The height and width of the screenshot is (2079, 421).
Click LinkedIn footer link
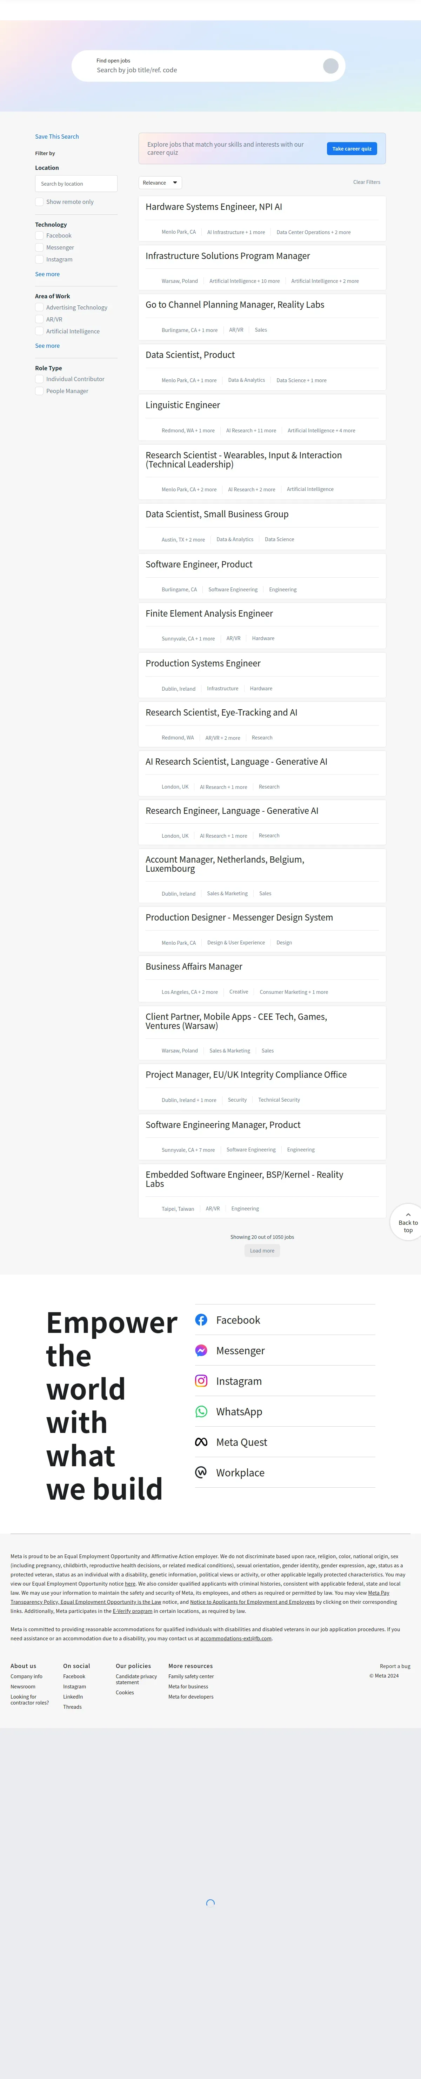pyautogui.click(x=73, y=1696)
